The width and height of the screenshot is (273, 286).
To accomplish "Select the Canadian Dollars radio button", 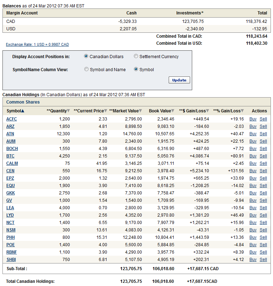I will click(x=86, y=56).
